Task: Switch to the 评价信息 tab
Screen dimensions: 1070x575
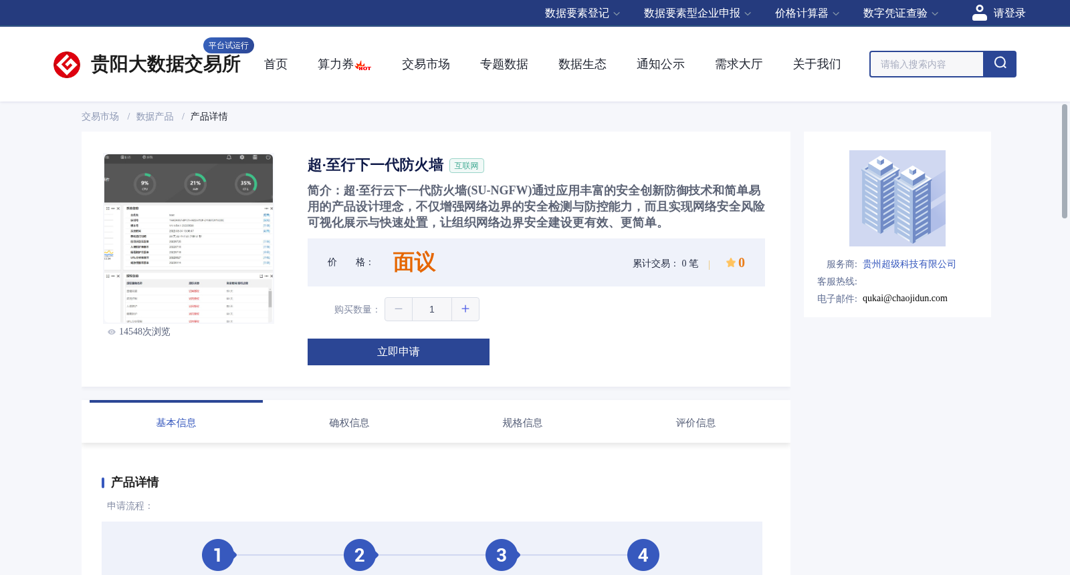Action: (x=695, y=423)
